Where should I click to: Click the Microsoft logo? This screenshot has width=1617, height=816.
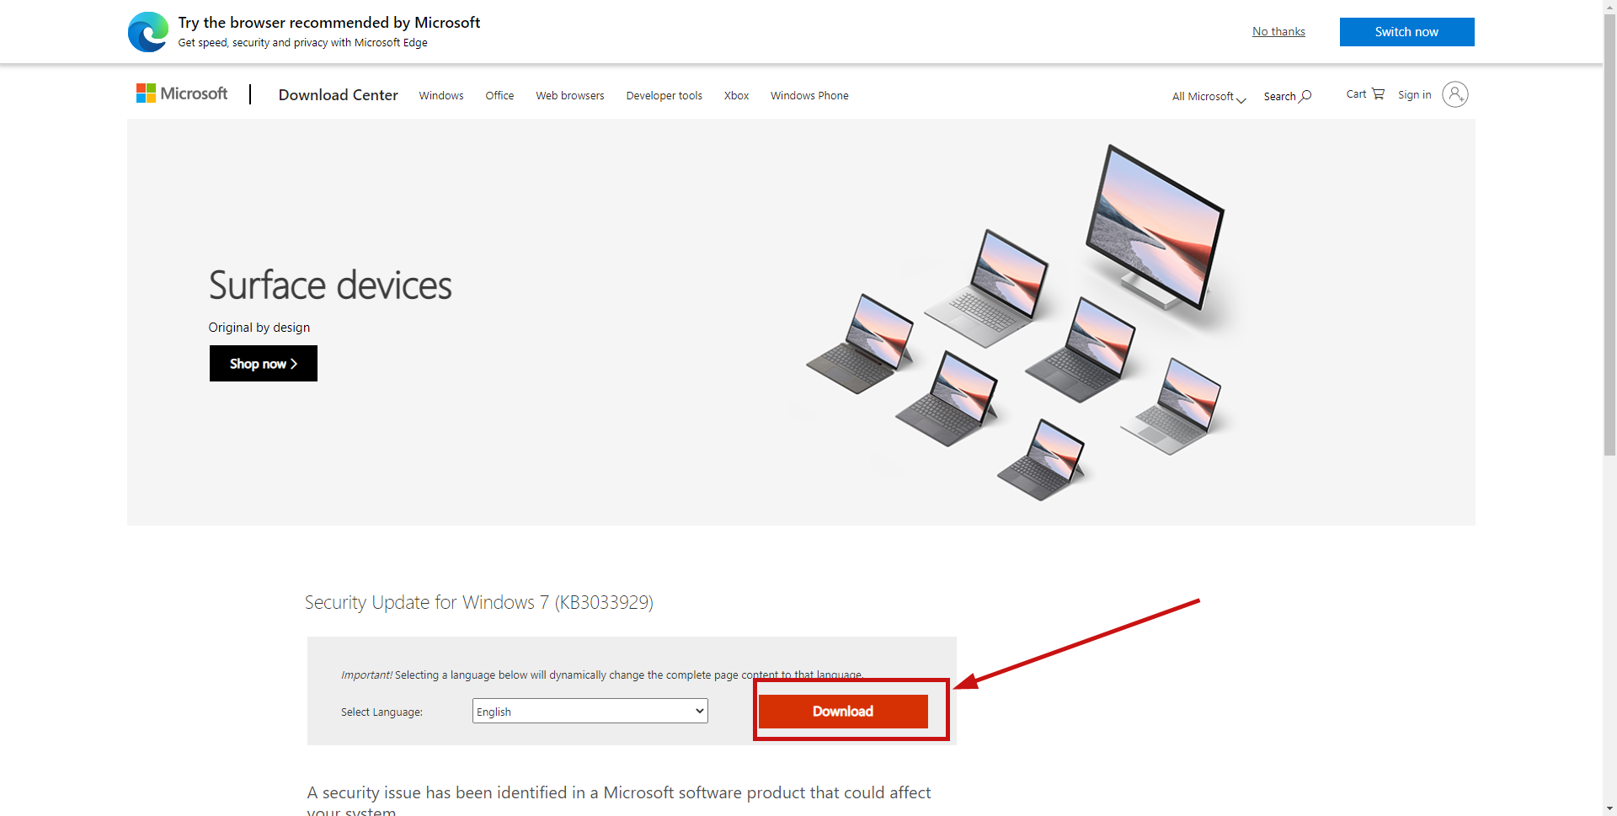tap(182, 93)
